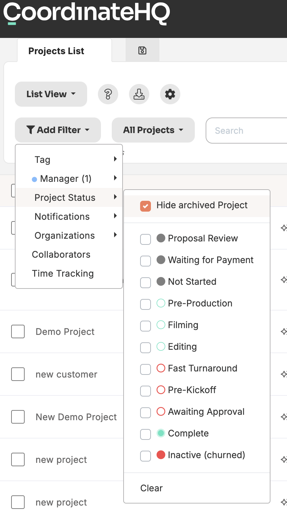Viewport: 287px width, 514px height.
Task: Click the arrow next to Organizations
Action: click(x=115, y=235)
